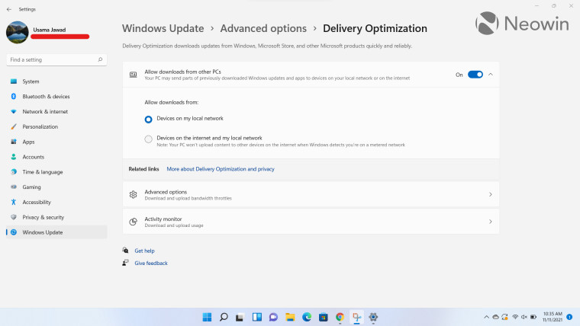Click the Accessibility person icon
580x326 pixels.
point(14,202)
